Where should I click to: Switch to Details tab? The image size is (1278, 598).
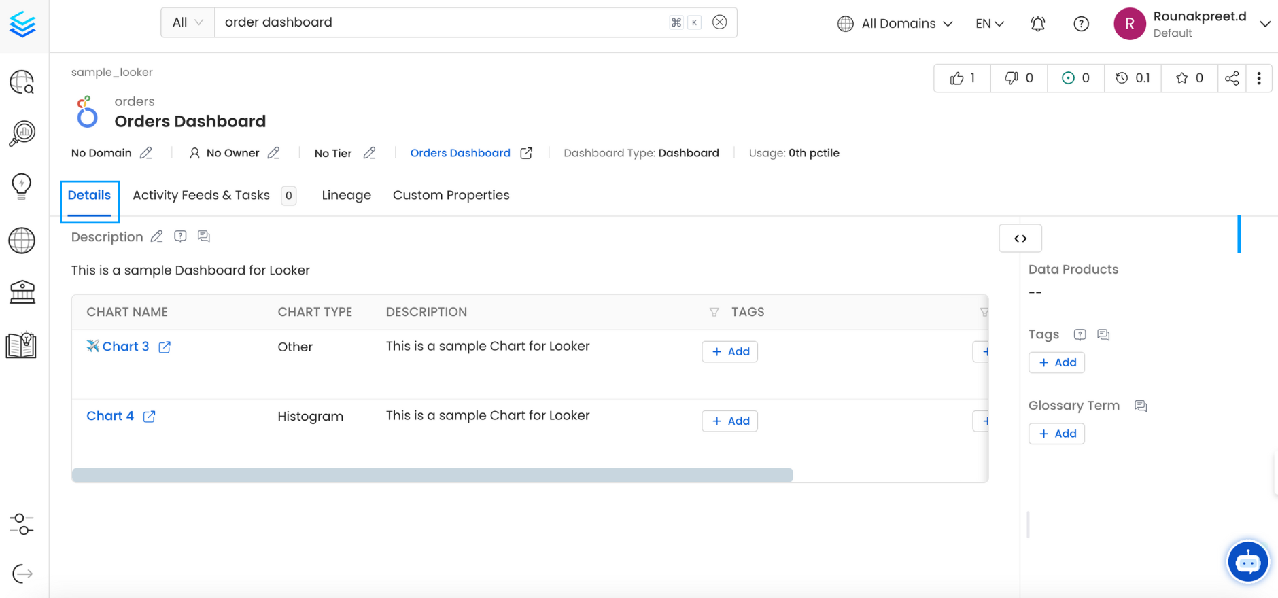89,196
